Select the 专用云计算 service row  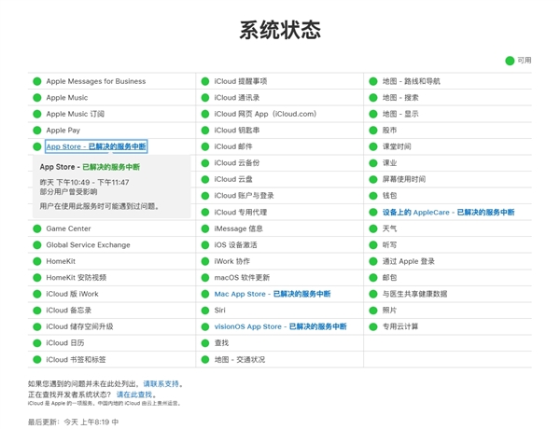point(399,326)
